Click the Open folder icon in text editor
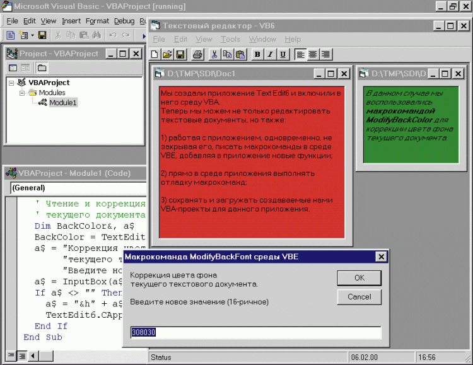473x365 pixels. 168,54
